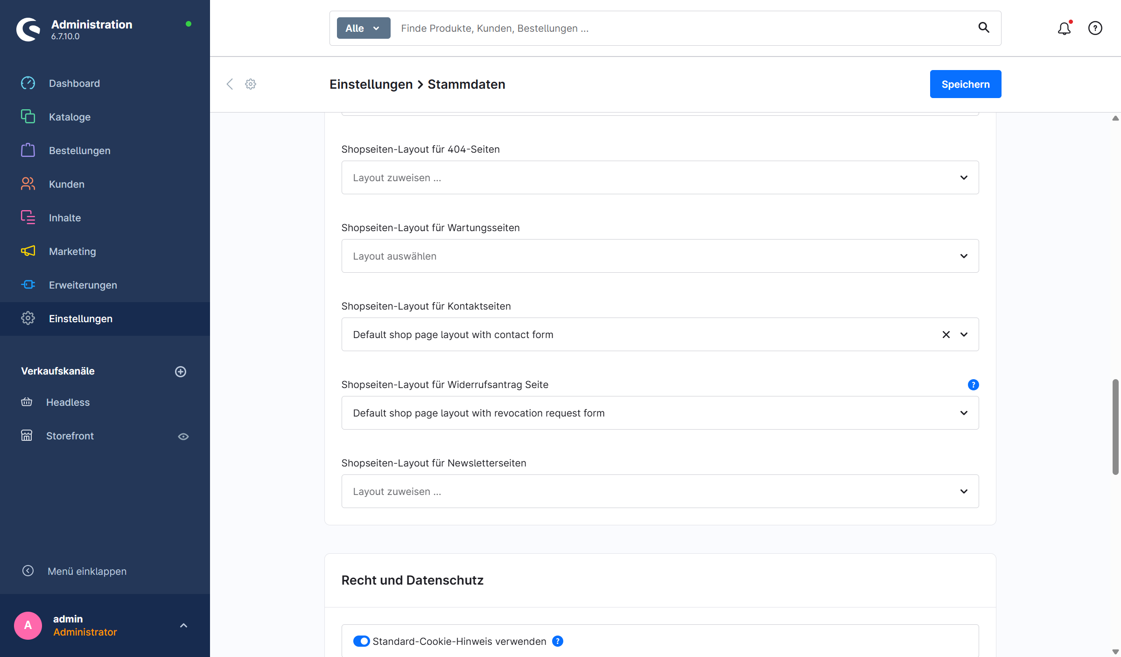Toggle Standard-Cookie-Hinweis verwenden switch

coord(361,642)
